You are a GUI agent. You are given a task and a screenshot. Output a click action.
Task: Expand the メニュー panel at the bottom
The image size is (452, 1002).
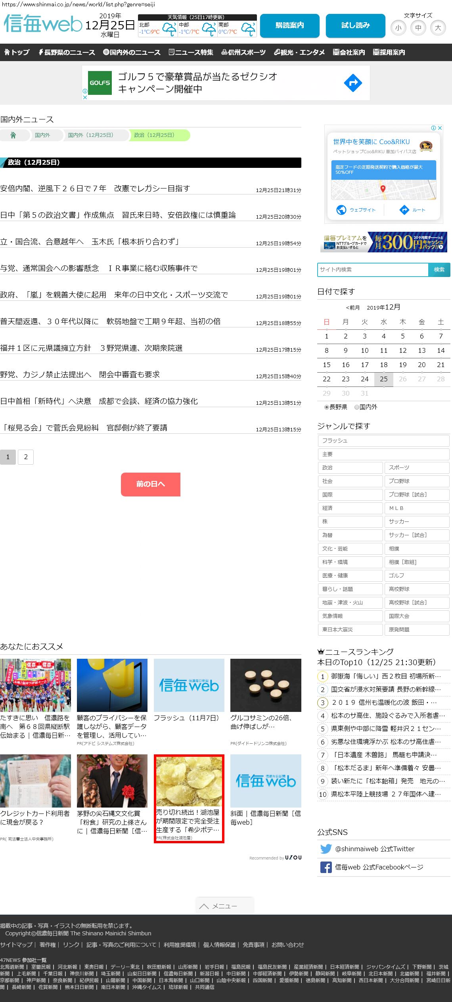pos(224,906)
